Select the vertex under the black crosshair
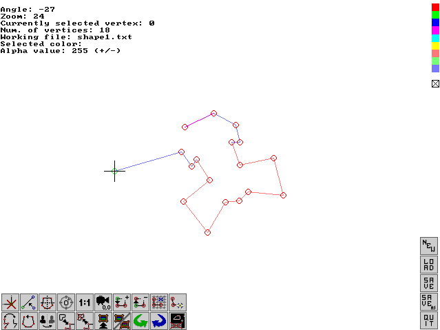This screenshot has width=440, height=330. (x=114, y=171)
